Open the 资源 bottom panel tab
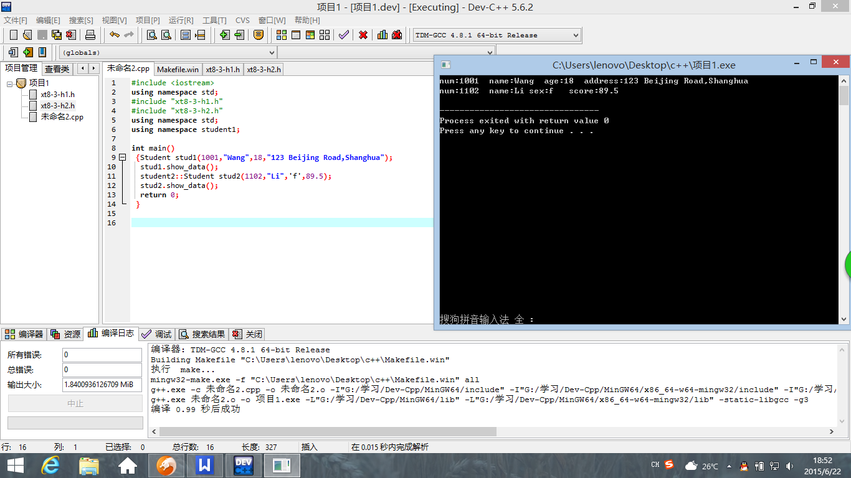This screenshot has width=851, height=478. (x=66, y=334)
